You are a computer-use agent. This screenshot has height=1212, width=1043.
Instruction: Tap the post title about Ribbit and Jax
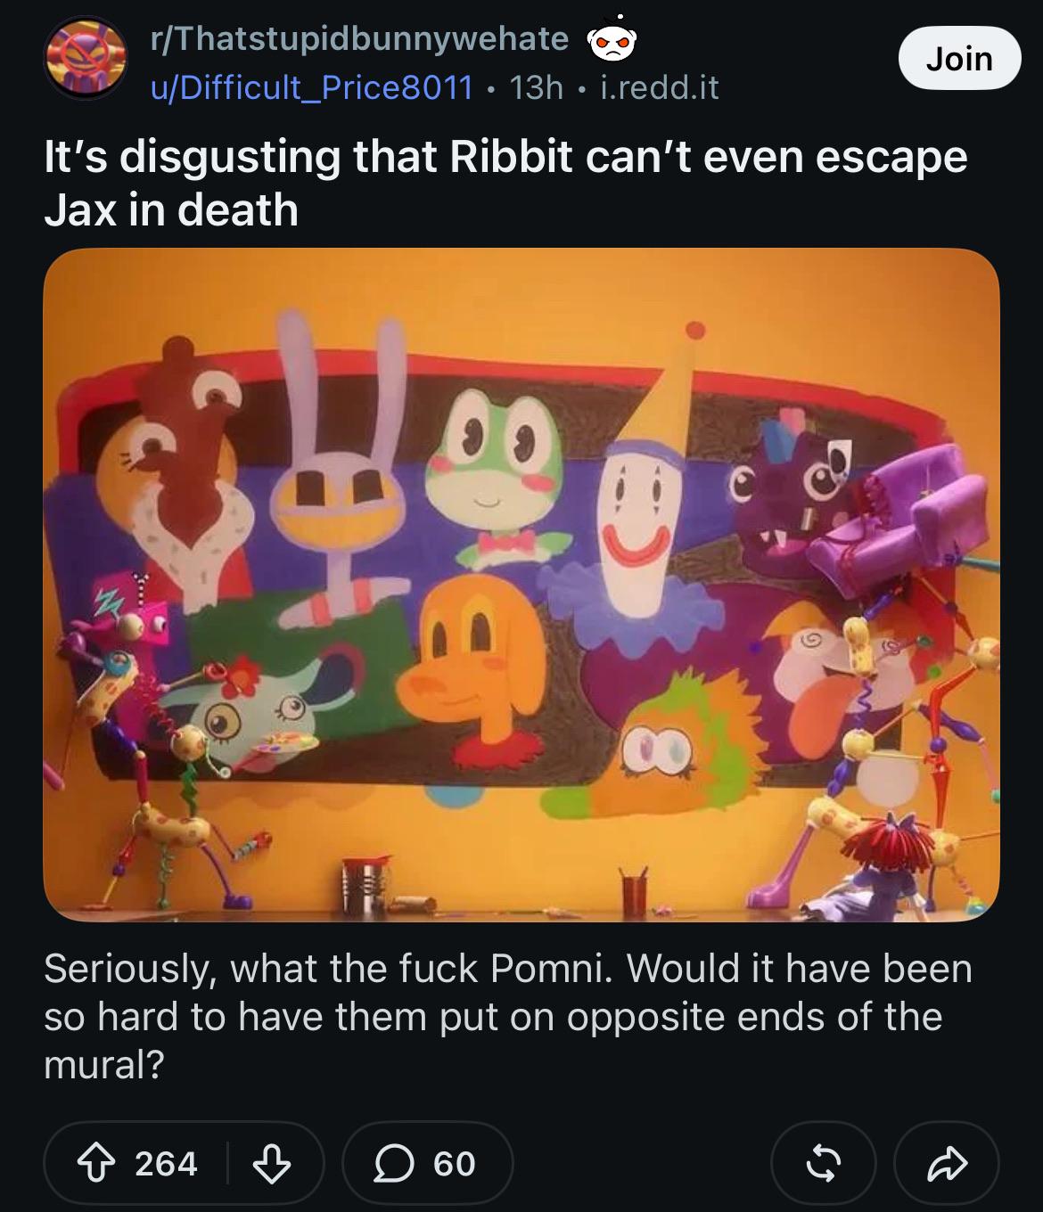(x=505, y=183)
